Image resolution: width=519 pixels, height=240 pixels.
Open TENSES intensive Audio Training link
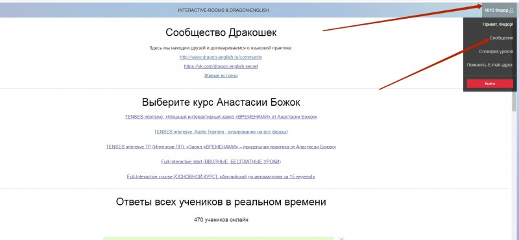click(221, 132)
